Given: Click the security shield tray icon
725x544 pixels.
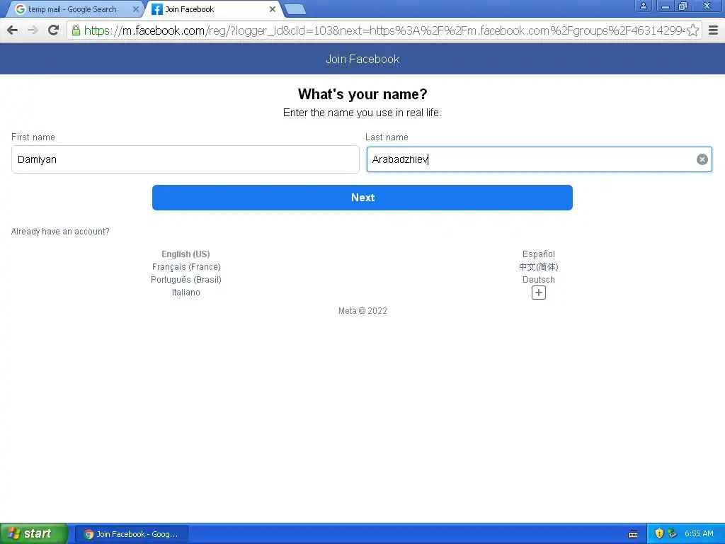Looking at the screenshot, I should (x=659, y=534).
